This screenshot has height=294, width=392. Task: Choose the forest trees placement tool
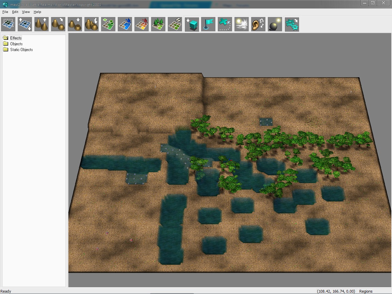pyautogui.click(x=158, y=24)
